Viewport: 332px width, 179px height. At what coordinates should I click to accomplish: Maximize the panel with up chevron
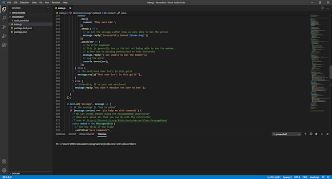pyautogui.click(x=322, y=134)
